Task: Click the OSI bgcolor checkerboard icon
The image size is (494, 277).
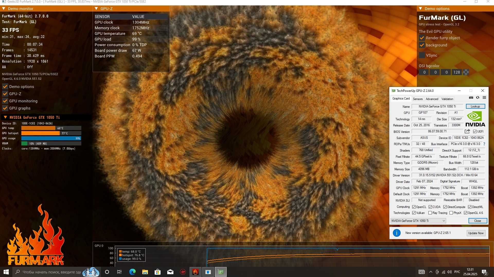Action: pyautogui.click(x=466, y=72)
